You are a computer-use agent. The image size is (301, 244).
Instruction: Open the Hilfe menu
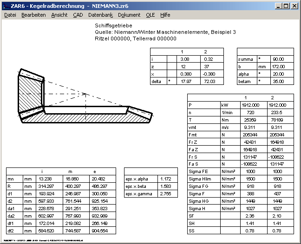click(x=165, y=15)
